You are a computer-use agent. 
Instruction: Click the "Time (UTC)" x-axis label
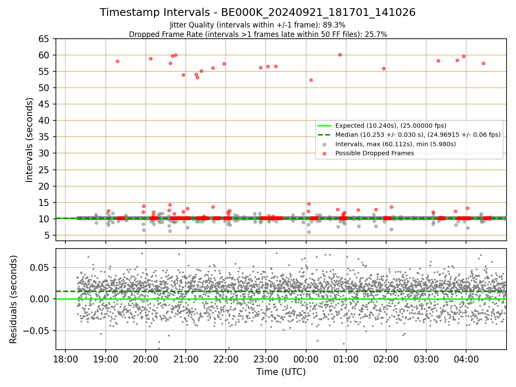(x=281, y=372)
